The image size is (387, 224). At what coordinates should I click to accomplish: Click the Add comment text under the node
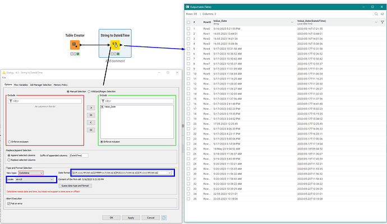click(x=115, y=61)
